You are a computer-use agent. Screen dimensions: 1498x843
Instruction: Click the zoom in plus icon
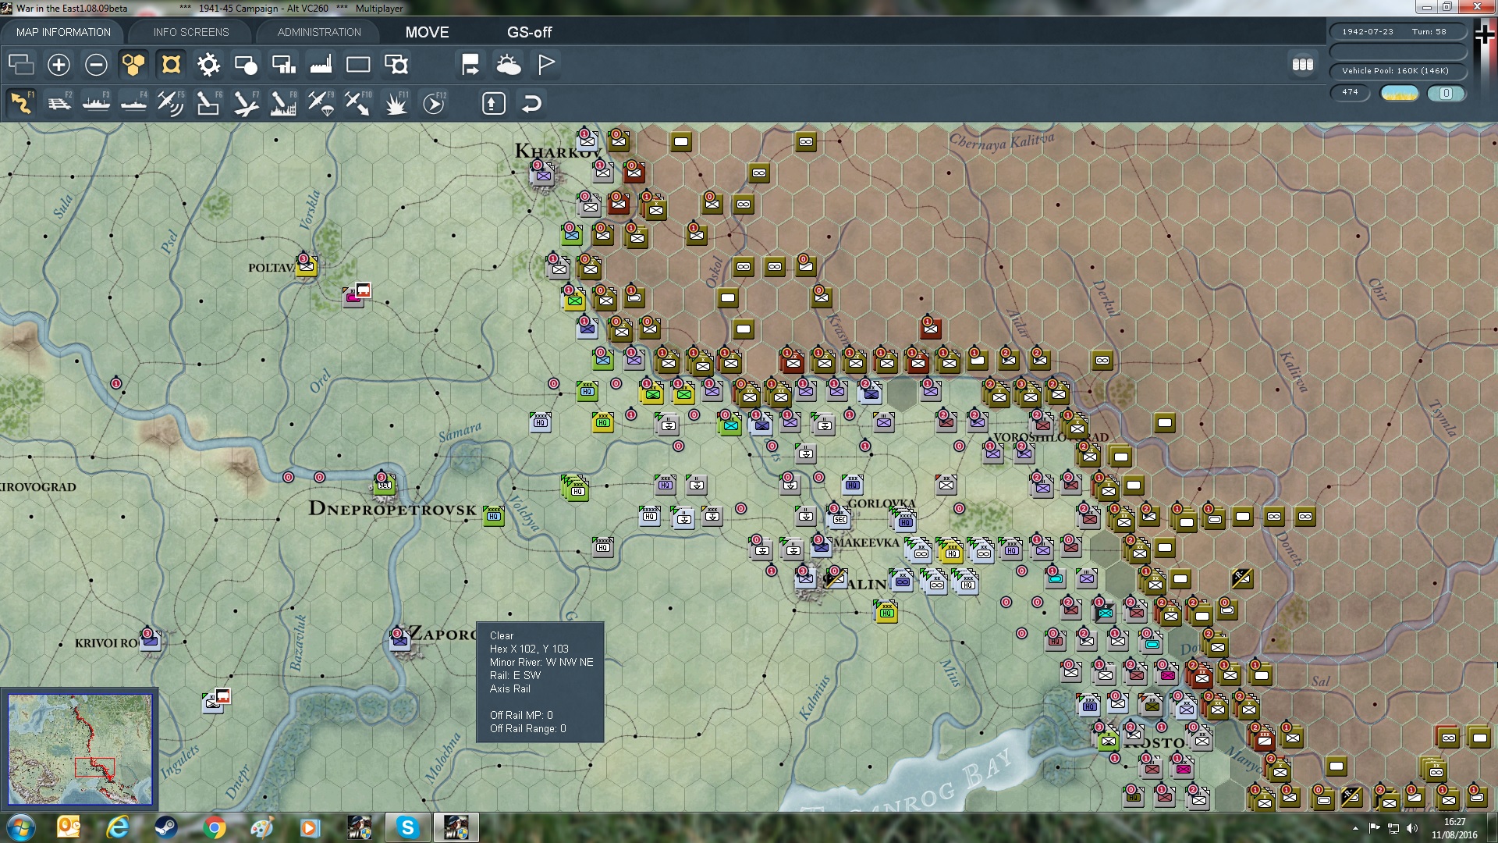[59, 65]
